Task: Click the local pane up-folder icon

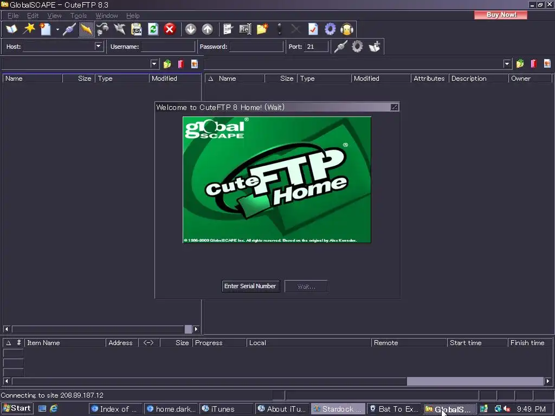Action: tap(167, 64)
